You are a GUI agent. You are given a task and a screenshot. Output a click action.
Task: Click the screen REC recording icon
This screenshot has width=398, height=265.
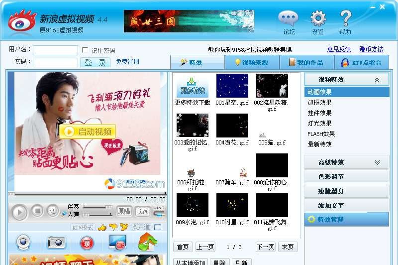coord(117,242)
